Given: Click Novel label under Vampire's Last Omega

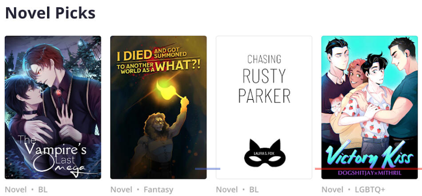Looking at the screenshot, I should point(16,190).
